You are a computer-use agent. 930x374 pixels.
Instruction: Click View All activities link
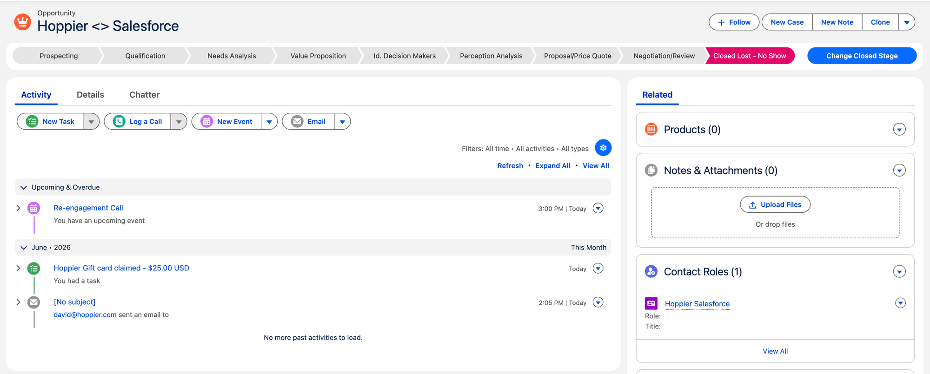click(x=596, y=166)
